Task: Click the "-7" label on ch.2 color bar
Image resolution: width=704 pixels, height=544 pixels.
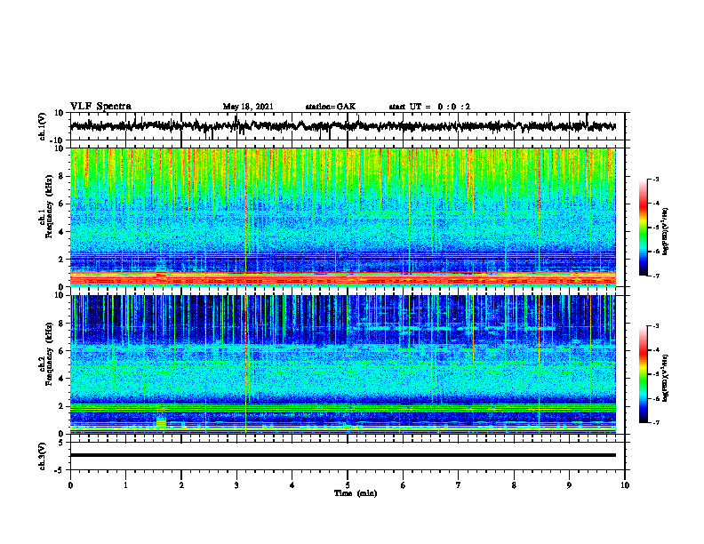Action: point(656,422)
